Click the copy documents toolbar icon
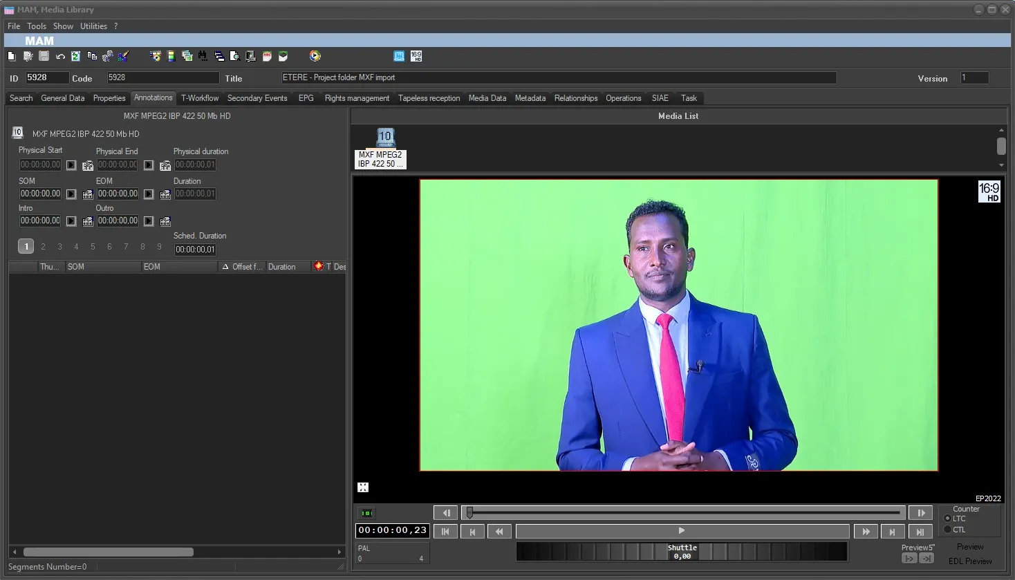Viewport: 1015px width, 580px height. tap(92, 56)
